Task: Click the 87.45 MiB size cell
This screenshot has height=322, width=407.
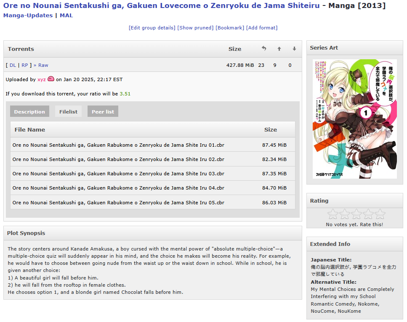Action: pos(274,145)
